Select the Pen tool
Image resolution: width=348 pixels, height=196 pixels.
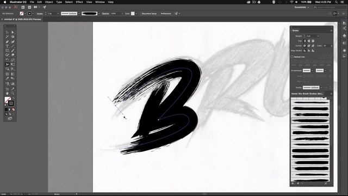7,41
